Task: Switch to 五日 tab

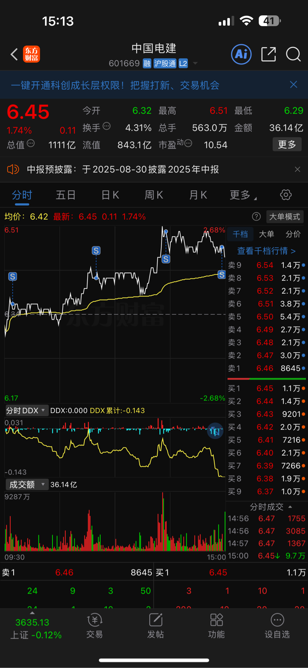Action: [x=66, y=195]
